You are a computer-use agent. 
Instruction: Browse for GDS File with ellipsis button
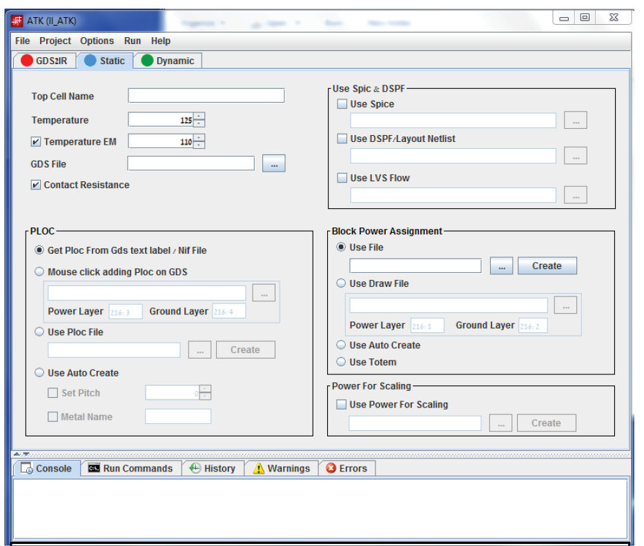point(273,164)
